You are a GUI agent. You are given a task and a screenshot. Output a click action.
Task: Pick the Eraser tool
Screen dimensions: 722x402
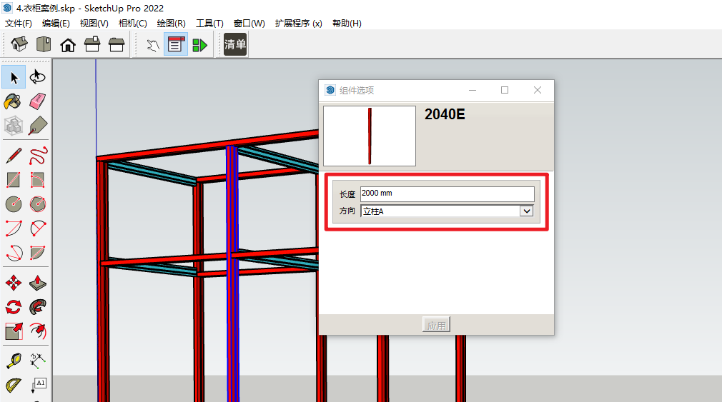click(38, 101)
